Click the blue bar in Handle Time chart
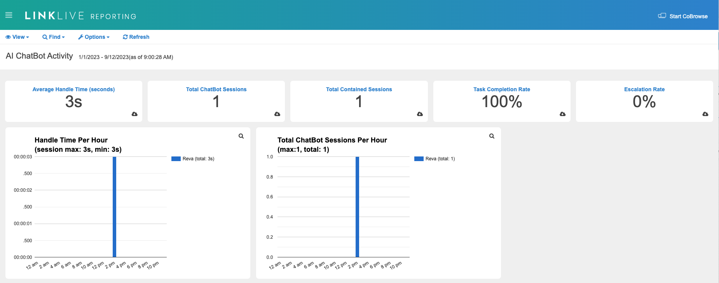719x283 pixels. click(114, 207)
